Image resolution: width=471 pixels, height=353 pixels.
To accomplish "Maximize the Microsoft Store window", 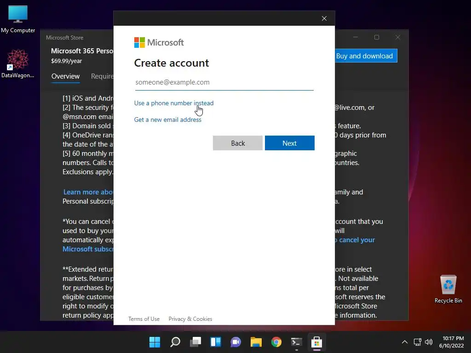I will click(x=377, y=37).
